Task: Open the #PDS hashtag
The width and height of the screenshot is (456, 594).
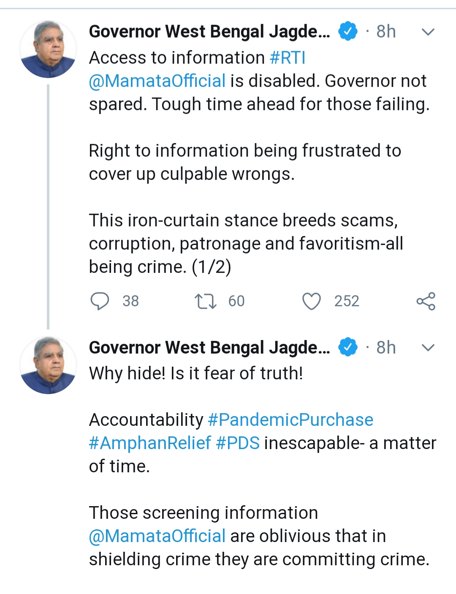Action: pyautogui.click(x=238, y=443)
